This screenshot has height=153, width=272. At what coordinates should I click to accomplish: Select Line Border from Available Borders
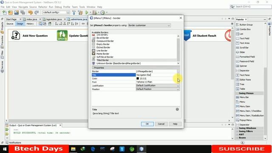(102, 51)
